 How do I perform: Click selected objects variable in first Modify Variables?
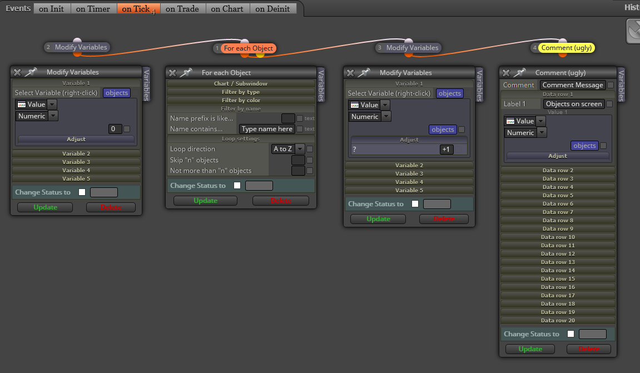117,93
